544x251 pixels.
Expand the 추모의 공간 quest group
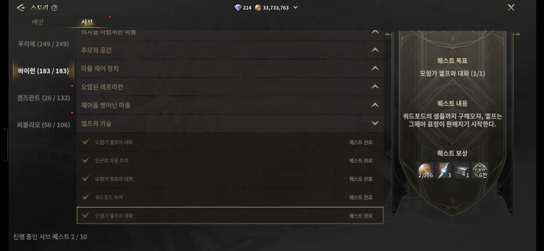point(375,50)
